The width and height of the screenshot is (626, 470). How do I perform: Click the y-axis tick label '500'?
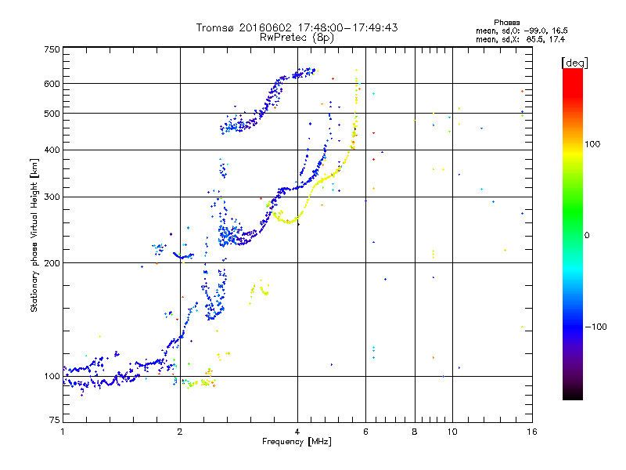click(52, 114)
